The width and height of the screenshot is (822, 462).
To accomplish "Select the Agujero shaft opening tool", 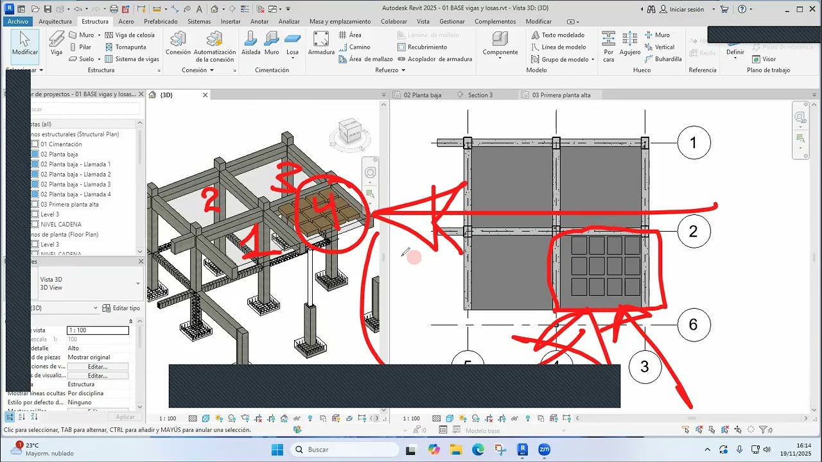I will point(630,44).
